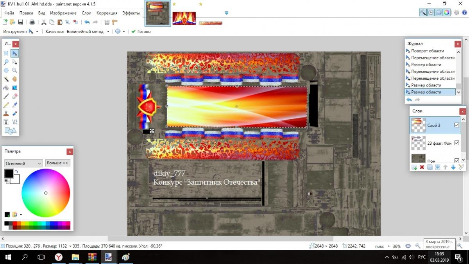
Task: Toggle Layers window button at top right
Action: pyautogui.click(x=439, y=13)
